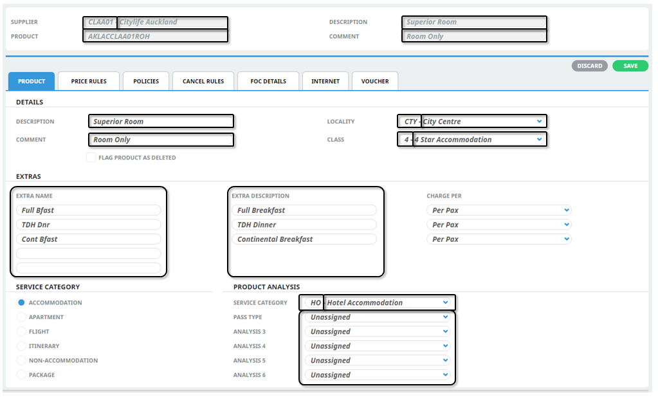This screenshot has height=397, width=658.
Task: Open Product Analysis Service Category dropdown
Action: pyautogui.click(x=445, y=303)
